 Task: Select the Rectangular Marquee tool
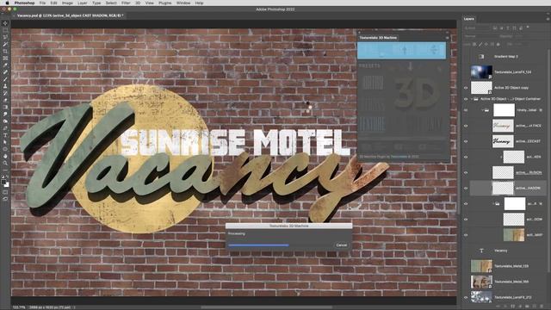[x=5, y=30]
